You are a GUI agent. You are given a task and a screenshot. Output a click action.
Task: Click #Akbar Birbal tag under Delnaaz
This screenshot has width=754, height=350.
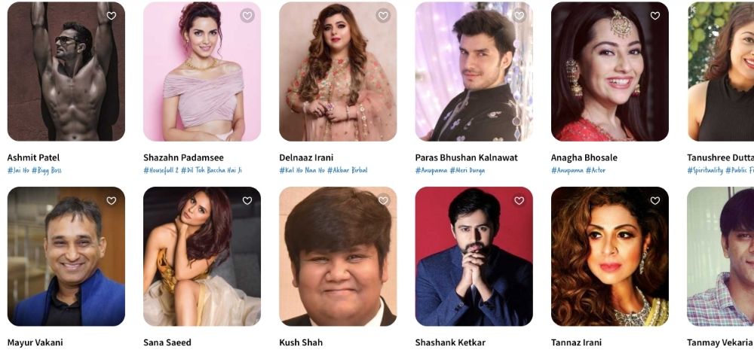pyautogui.click(x=347, y=170)
